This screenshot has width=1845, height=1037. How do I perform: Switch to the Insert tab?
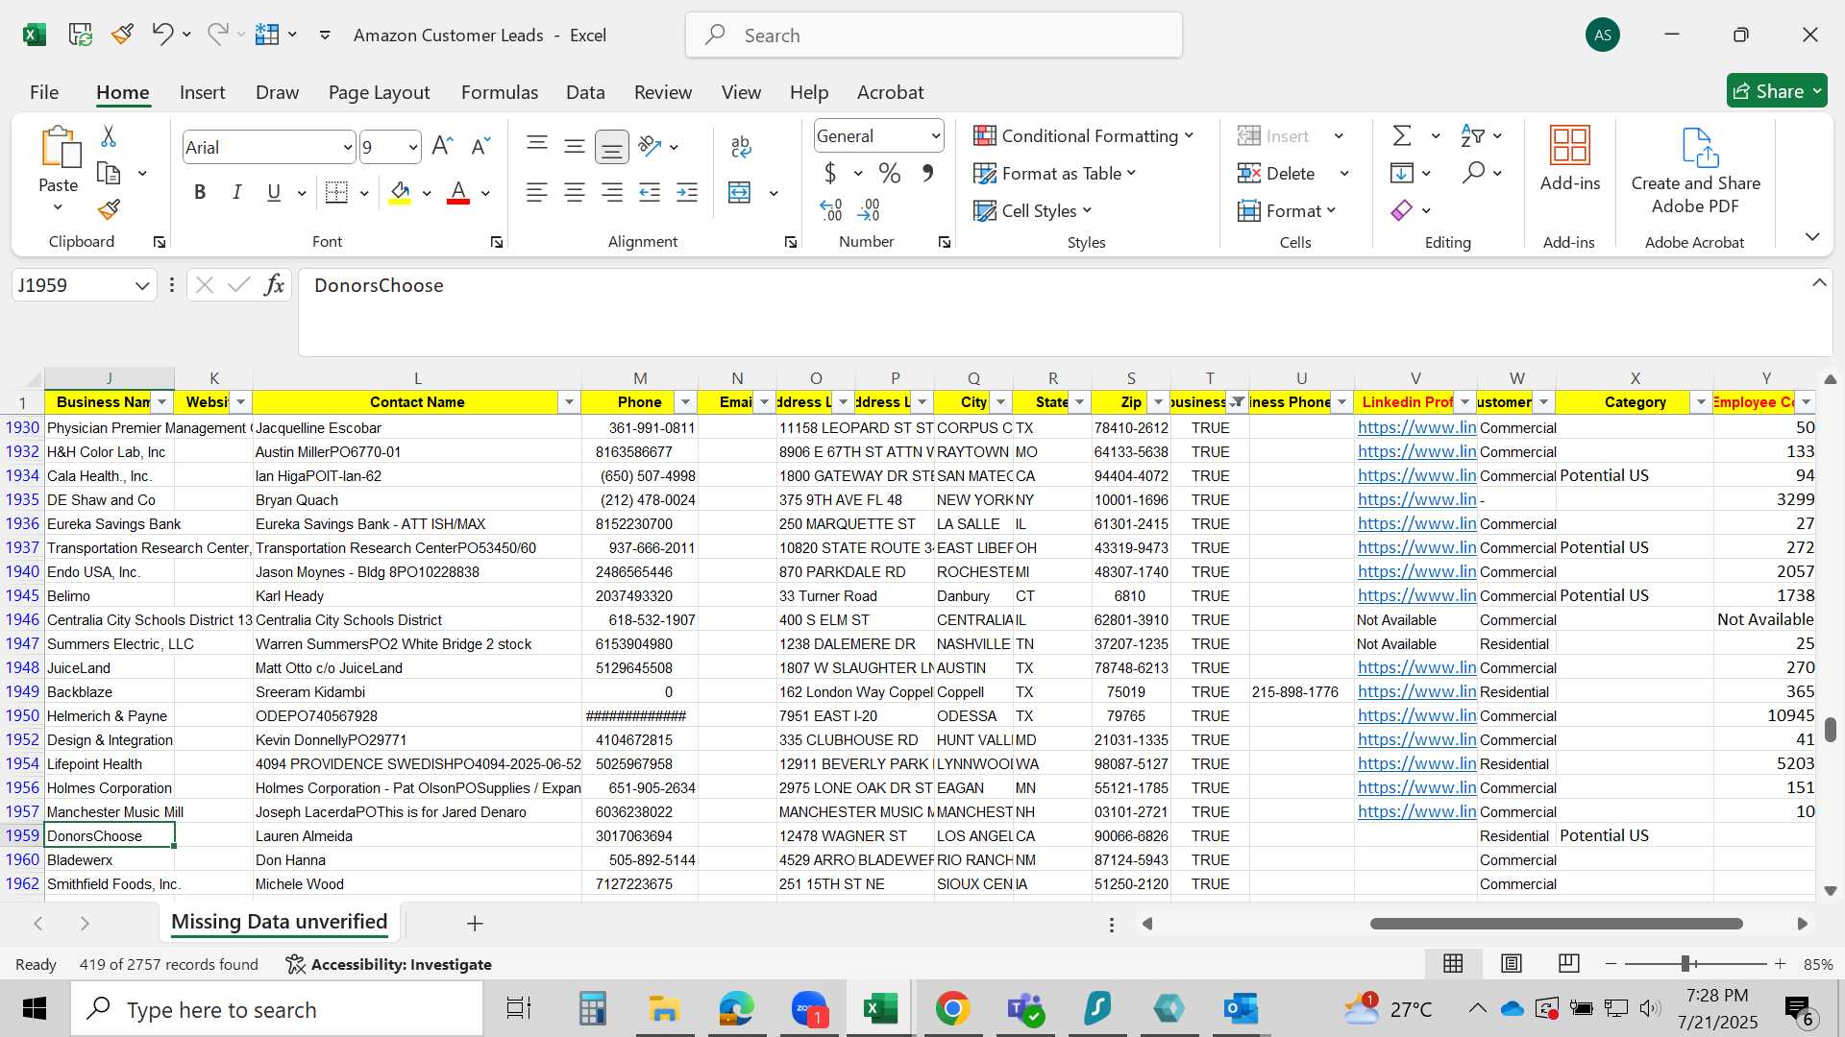(x=202, y=92)
